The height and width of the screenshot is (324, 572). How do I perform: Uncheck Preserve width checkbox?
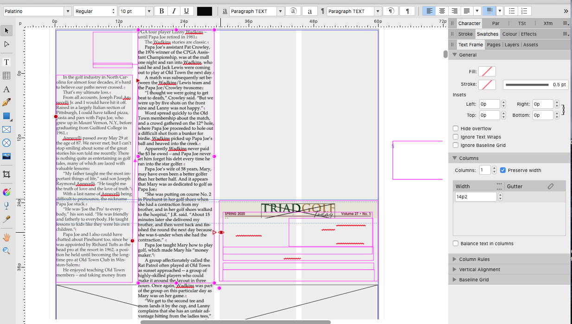(503, 170)
